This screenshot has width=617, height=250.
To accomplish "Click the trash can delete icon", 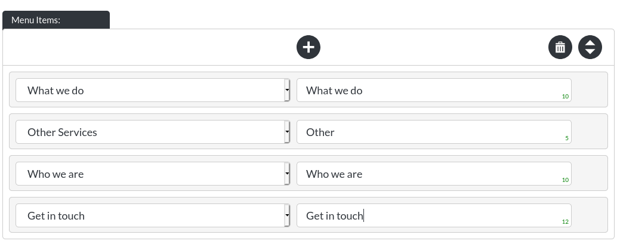I will [560, 48].
